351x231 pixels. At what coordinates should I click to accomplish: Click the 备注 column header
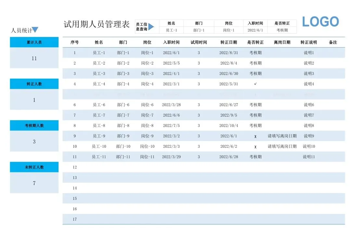[x=333, y=42]
